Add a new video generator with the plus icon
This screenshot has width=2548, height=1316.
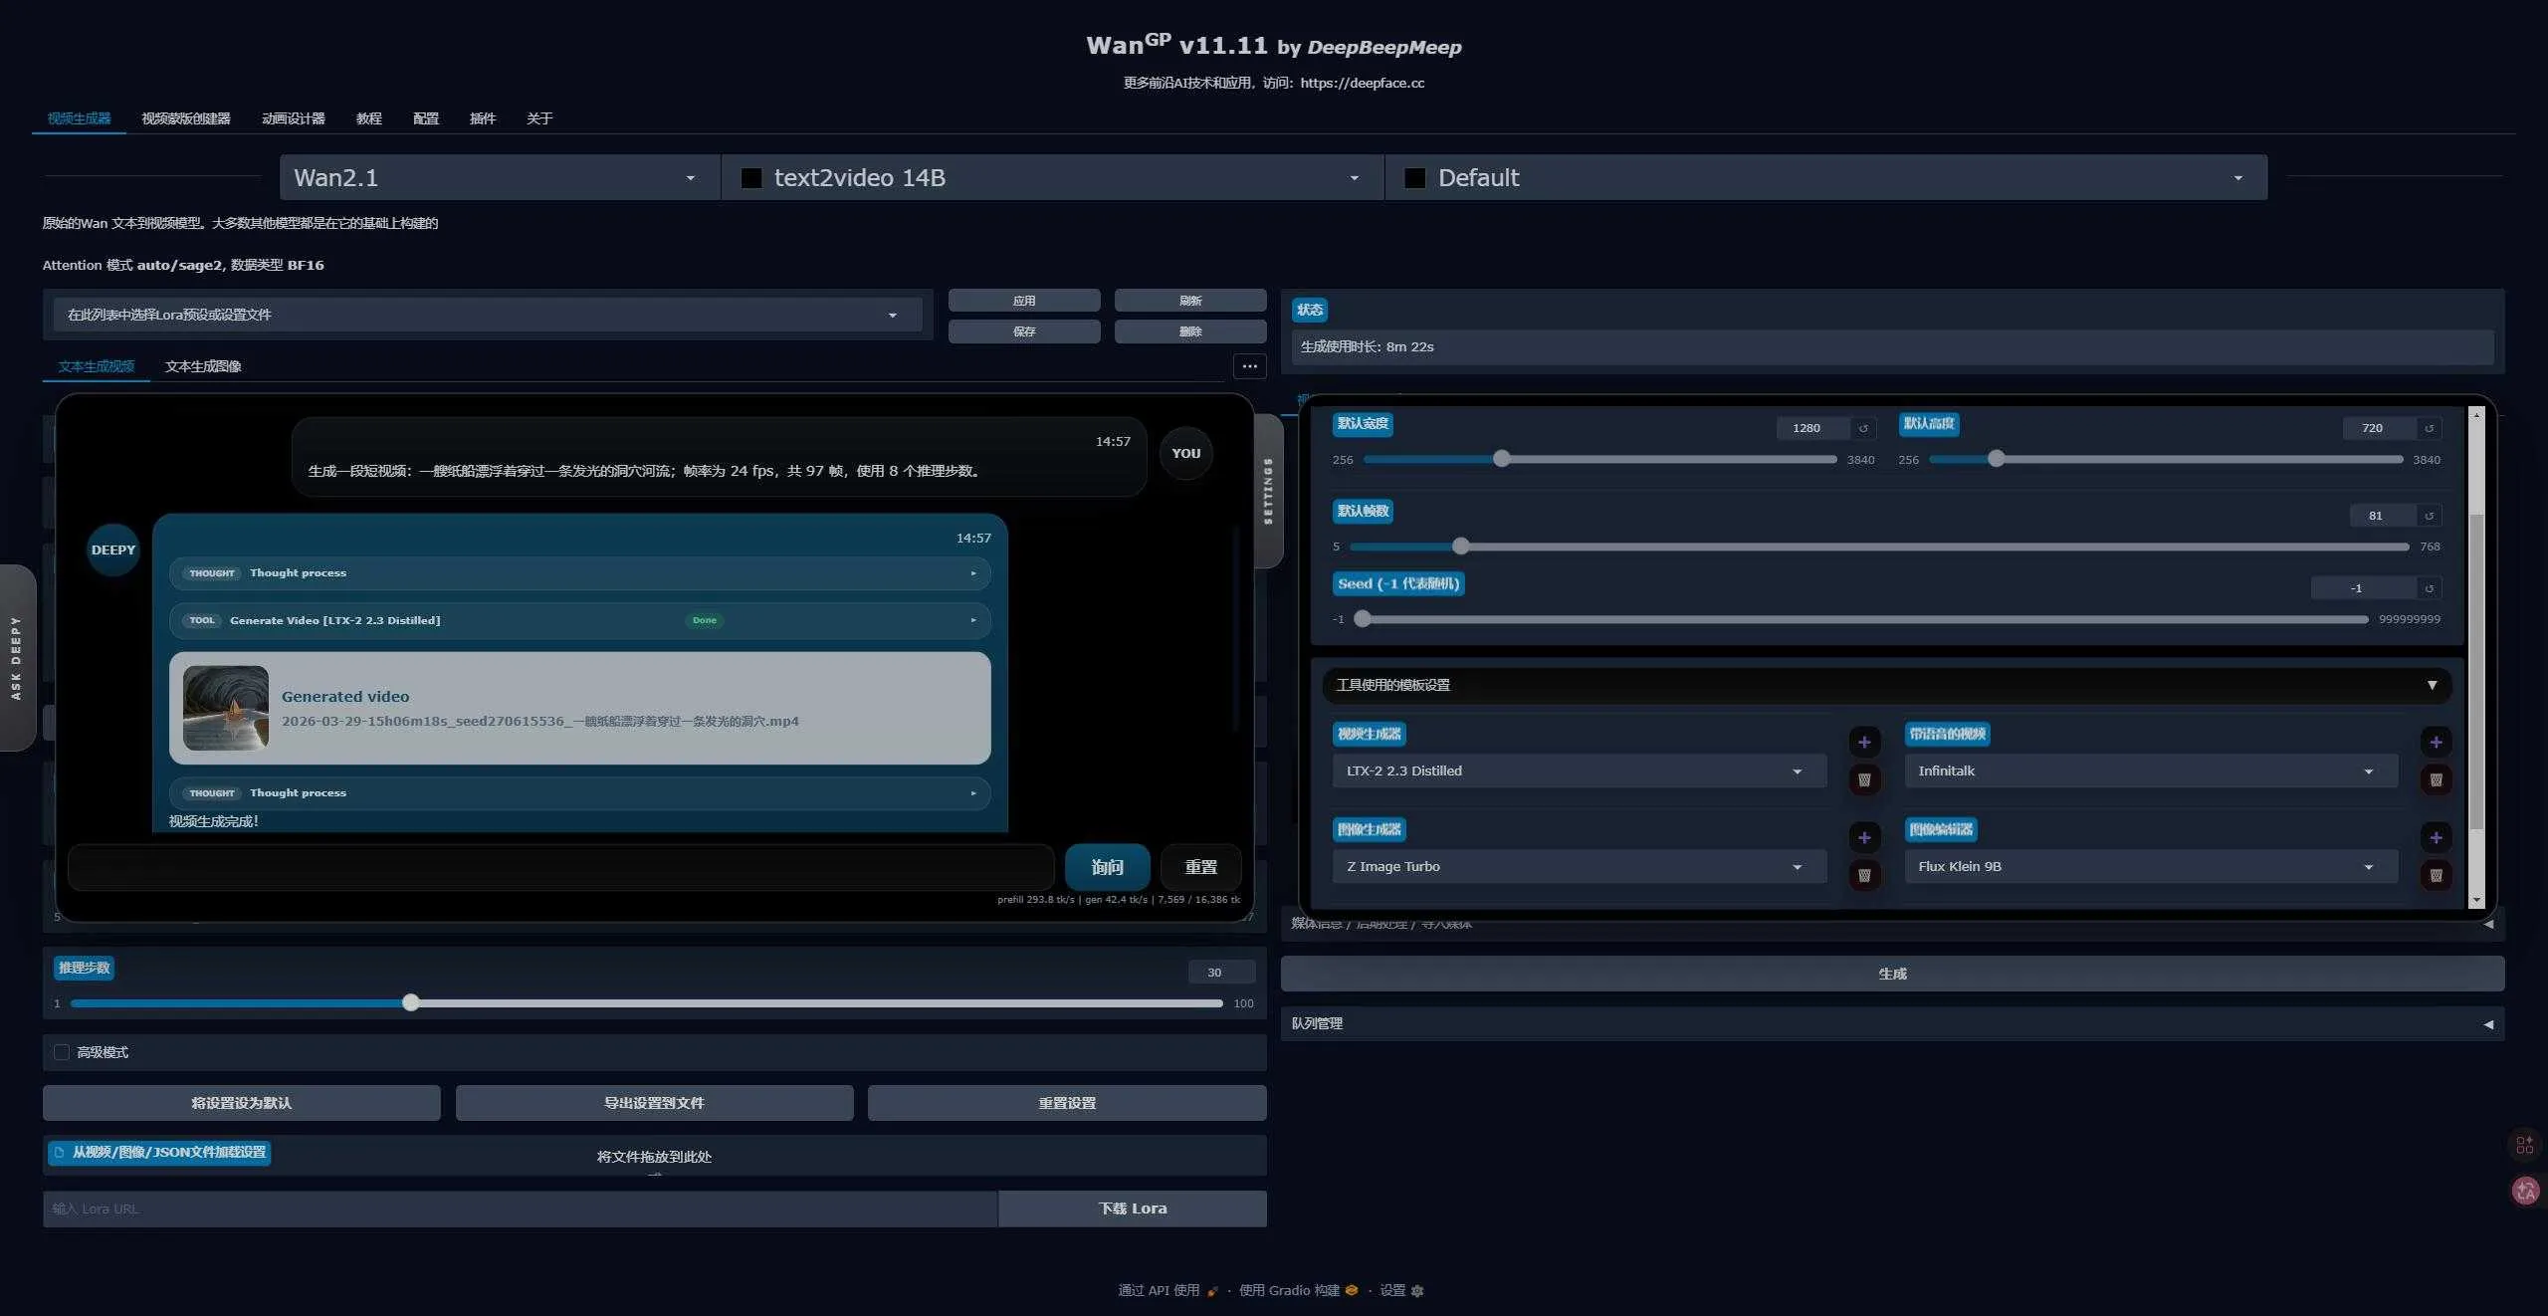click(x=1864, y=742)
